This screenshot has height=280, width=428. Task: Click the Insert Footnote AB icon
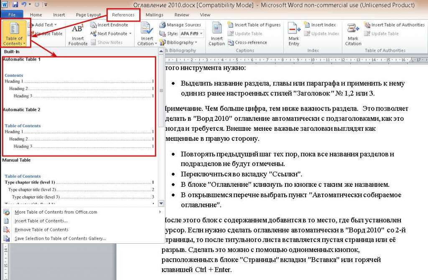click(x=78, y=29)
